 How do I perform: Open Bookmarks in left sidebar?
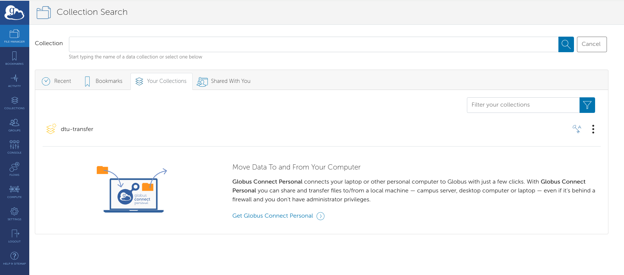pyautogui.click(x=14, y=58)
